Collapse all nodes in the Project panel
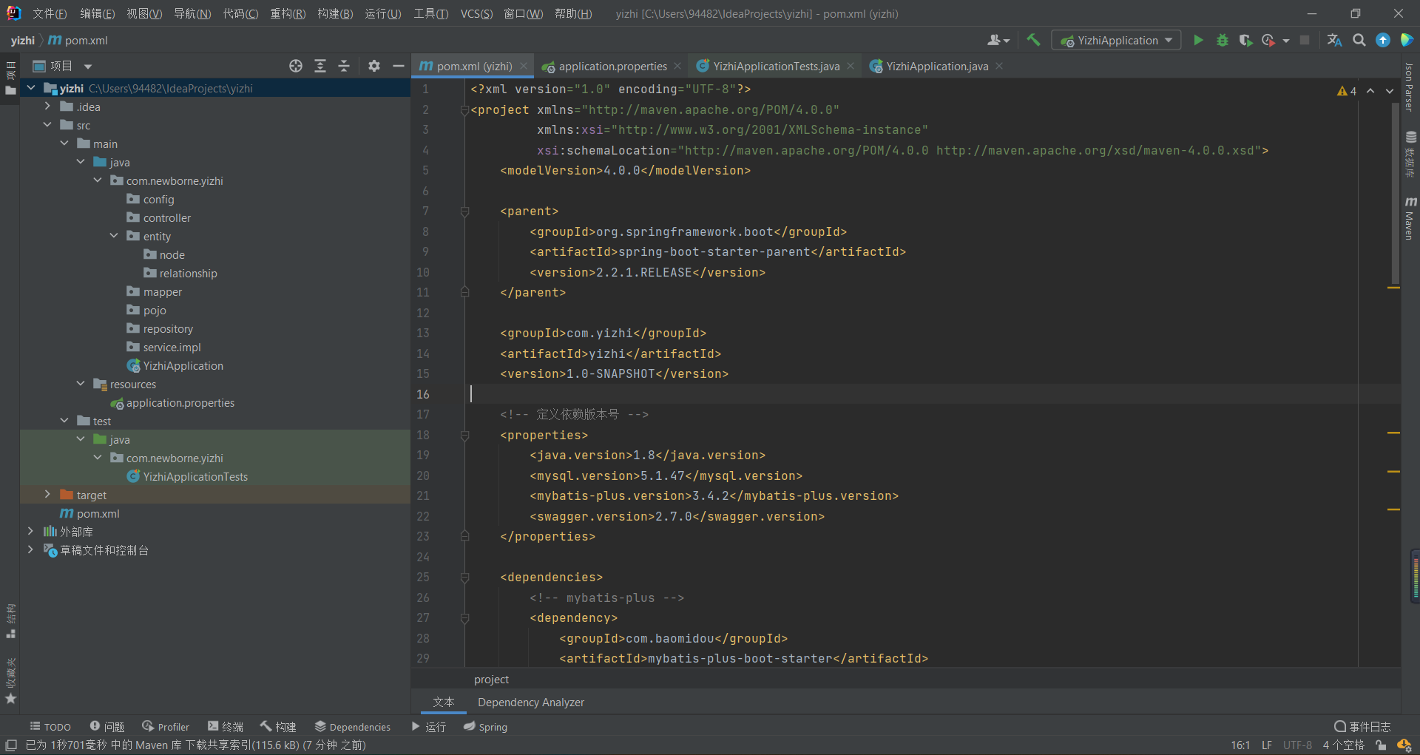 (x=344, y=66)
